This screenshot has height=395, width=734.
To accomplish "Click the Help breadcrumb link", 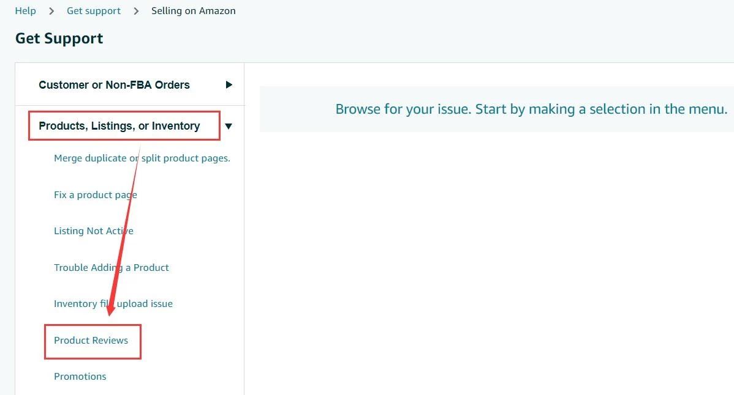I will pyautogui.click(x=25, y=11).
